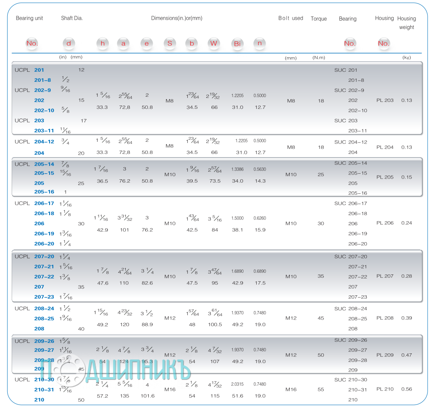Select the housing weight value '0.28'
432x409 pixels.
[x=407, y=276]
